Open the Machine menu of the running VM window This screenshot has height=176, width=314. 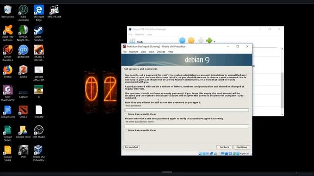pos(133,52)
